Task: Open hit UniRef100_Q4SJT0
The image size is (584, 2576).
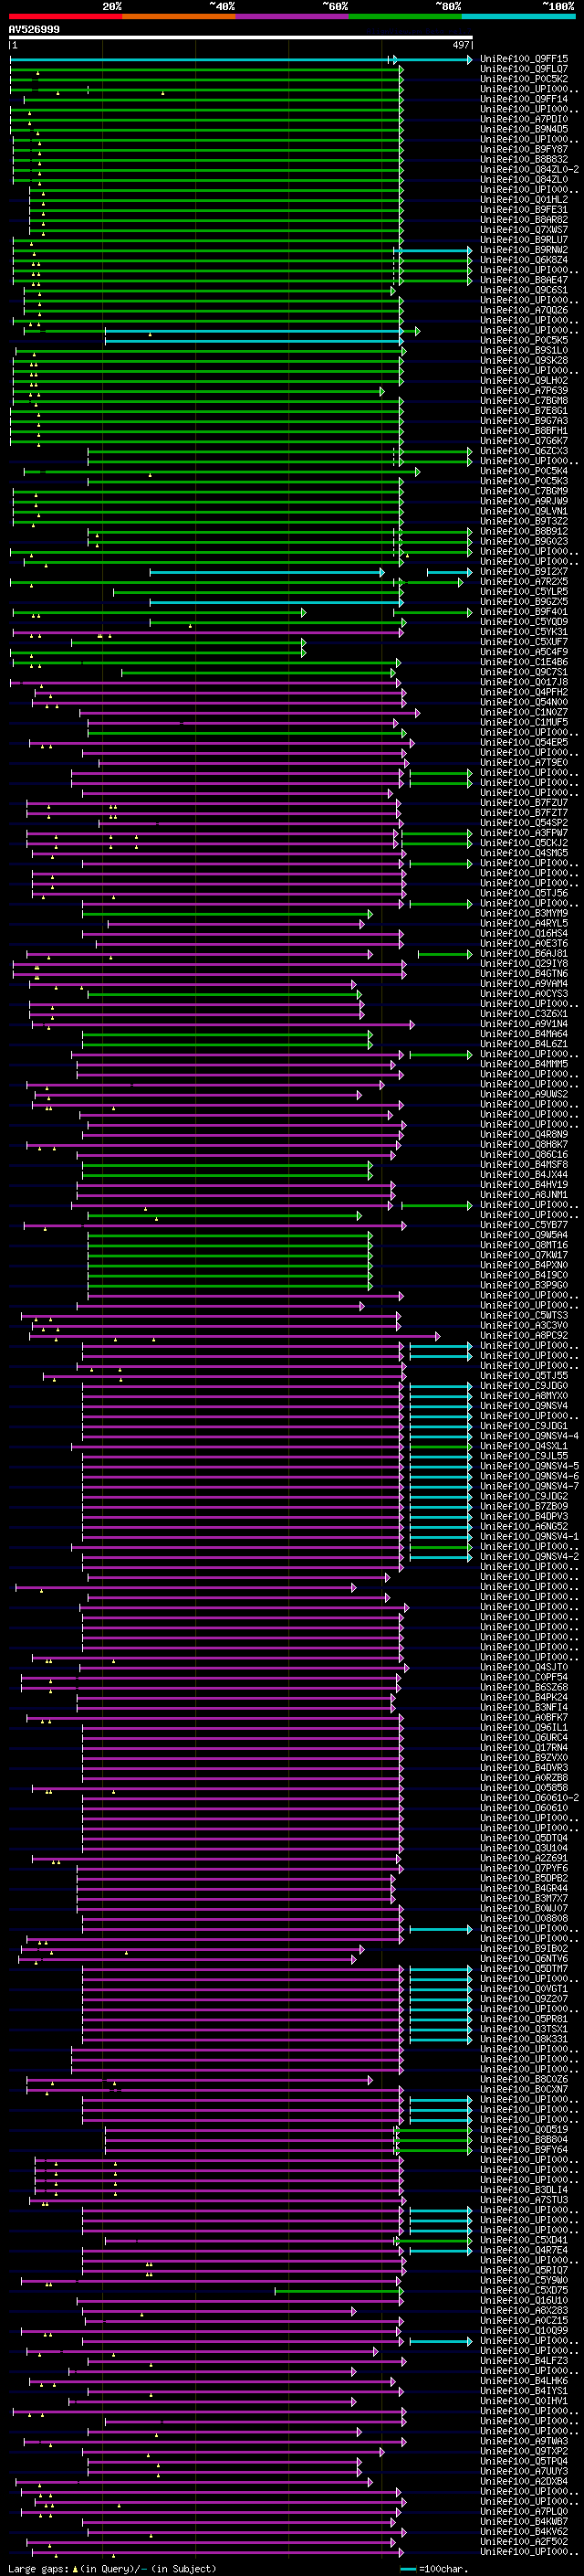Action: tap(524, 1667)
